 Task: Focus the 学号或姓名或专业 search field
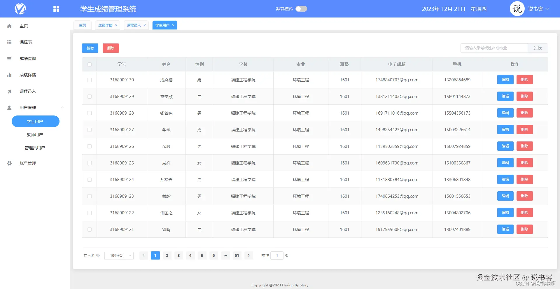[x=494, y=48]
